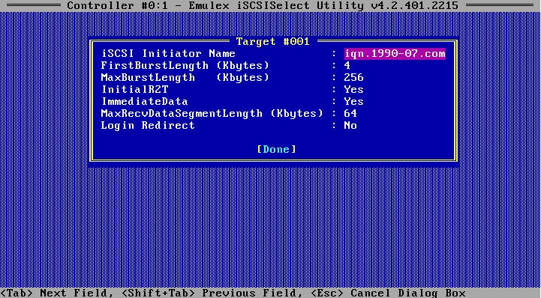This screenshot has height=298, width=541.
Task: Click the Controller #0:1 Emulex iSCSISelect title
Action: coord(263,5)
